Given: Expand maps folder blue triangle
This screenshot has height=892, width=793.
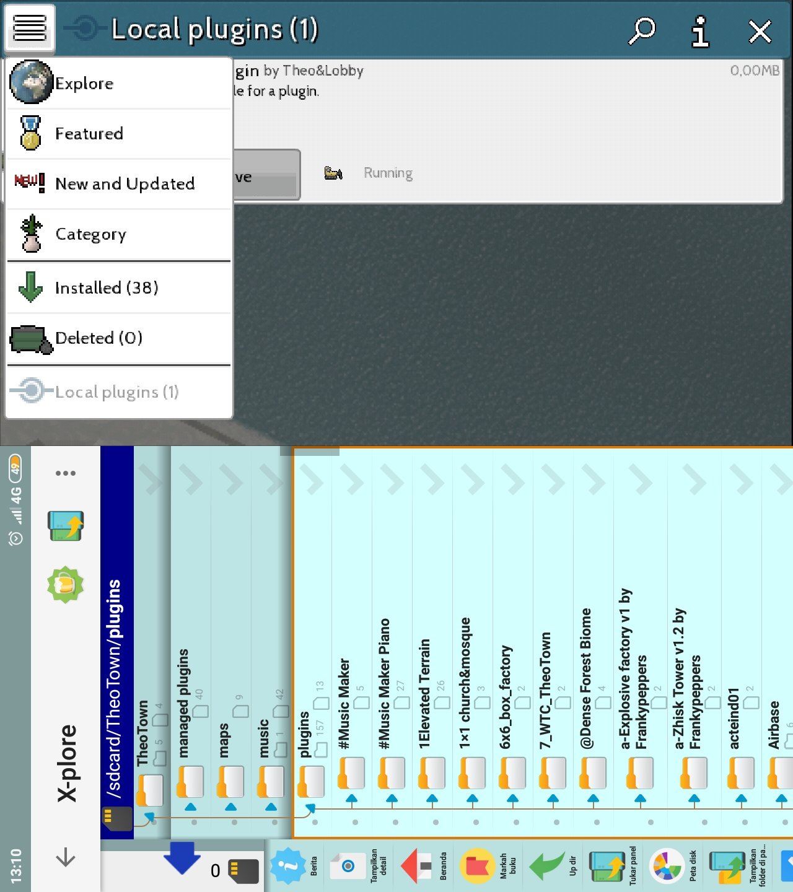Looking at the screenshot, I should pos(231,807).
